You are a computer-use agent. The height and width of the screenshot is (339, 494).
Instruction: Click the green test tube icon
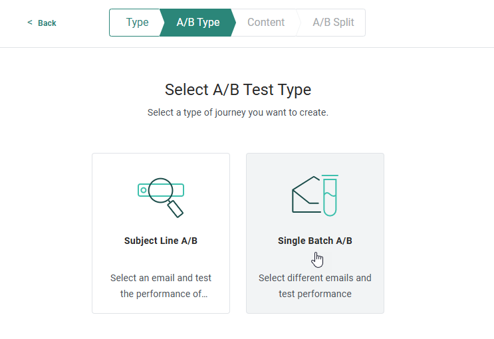click(x=330, y=196)
